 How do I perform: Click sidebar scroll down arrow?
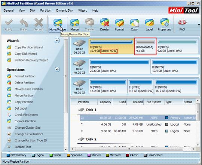[x=66, y=150]
